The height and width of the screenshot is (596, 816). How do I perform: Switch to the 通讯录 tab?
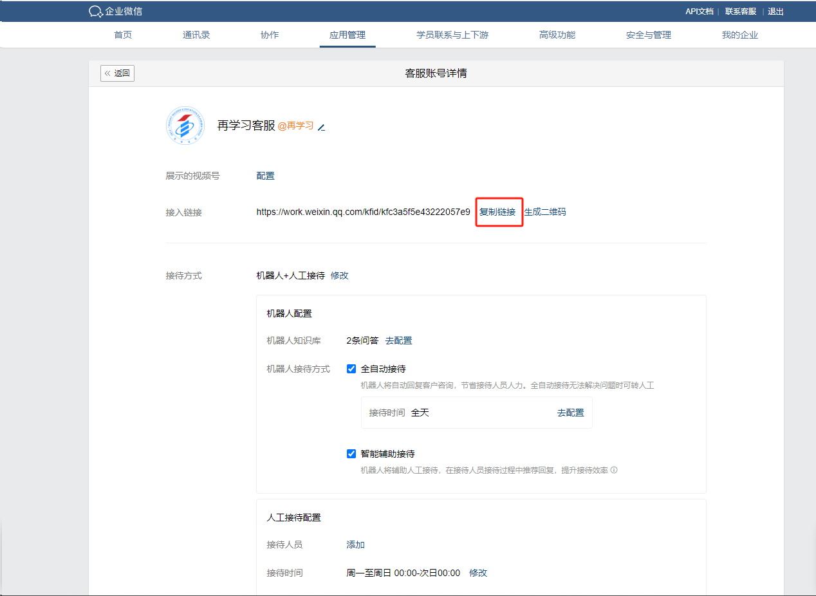coord(196,35)
